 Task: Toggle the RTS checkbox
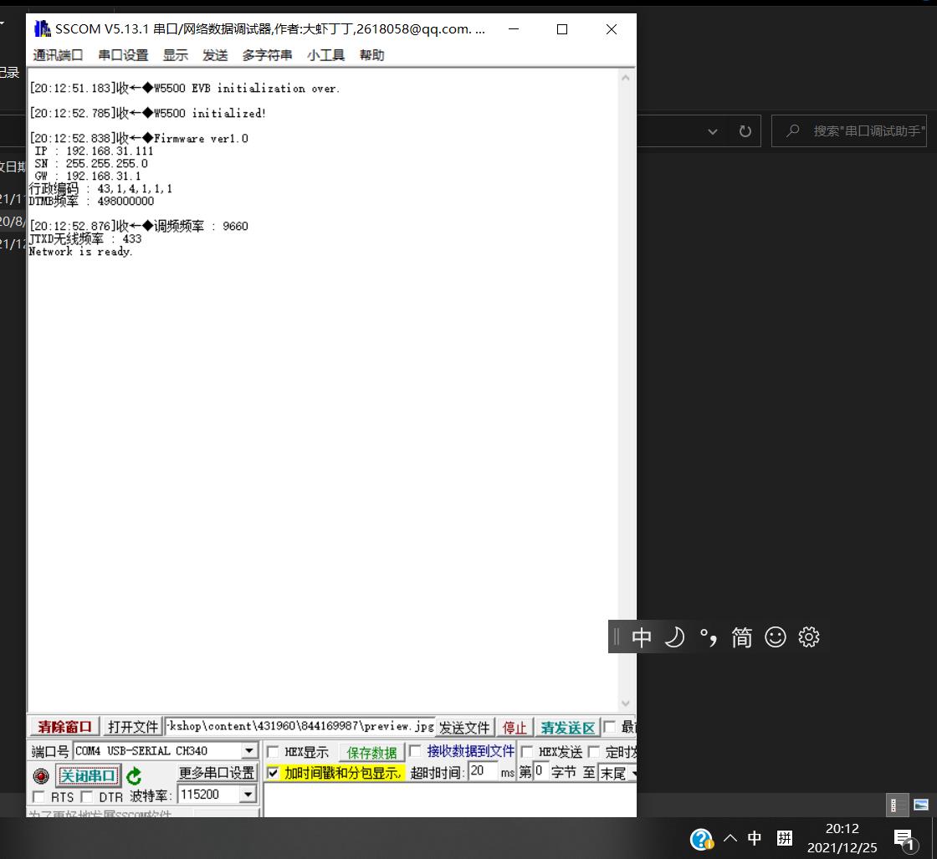coord(38,797)
